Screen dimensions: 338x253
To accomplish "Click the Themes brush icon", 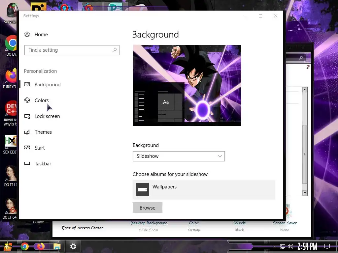I will (x=27, y=132).
